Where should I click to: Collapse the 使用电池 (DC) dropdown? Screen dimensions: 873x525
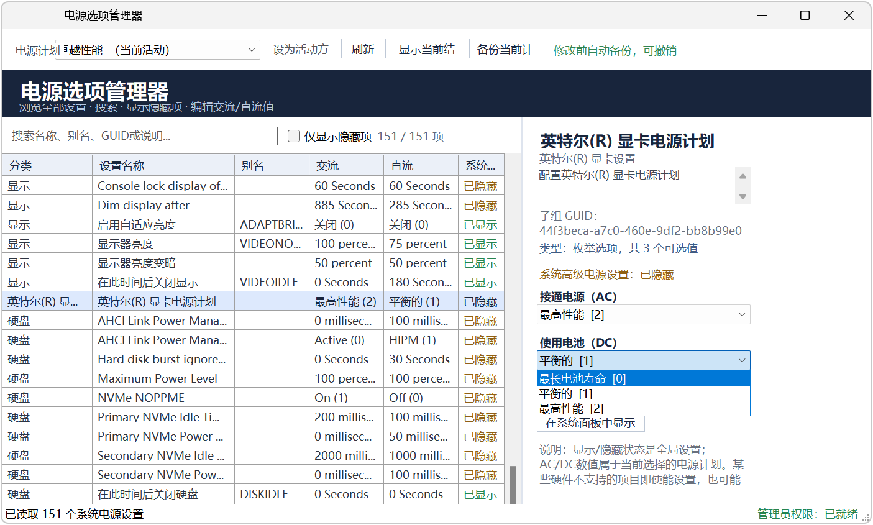pyautogui.click(x=643, y=360)
